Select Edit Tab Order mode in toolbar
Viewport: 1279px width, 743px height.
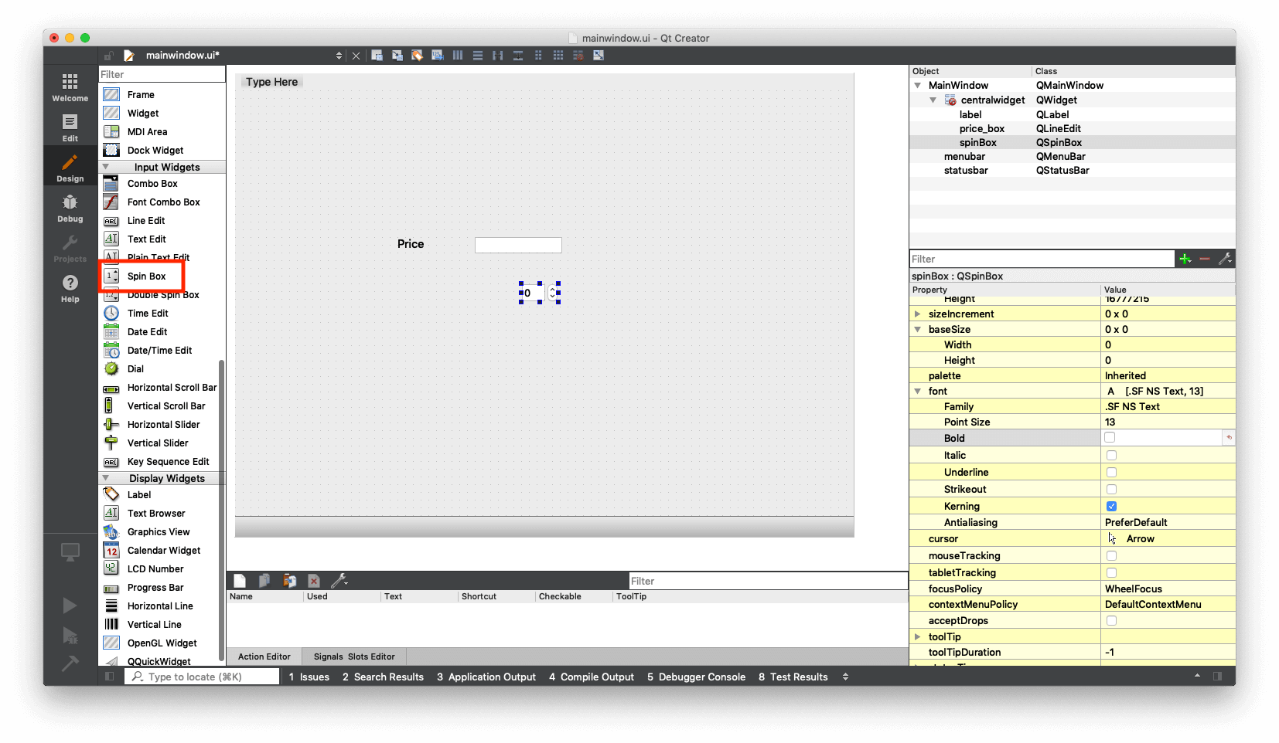[438, 56]
